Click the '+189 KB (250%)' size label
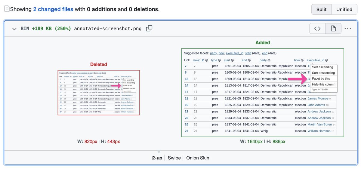The image size is (361, 169). [x=51, y=29]
